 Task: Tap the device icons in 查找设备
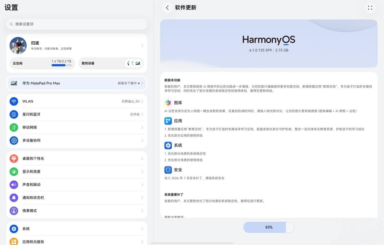pyautogui.click(x=134, y=63)
